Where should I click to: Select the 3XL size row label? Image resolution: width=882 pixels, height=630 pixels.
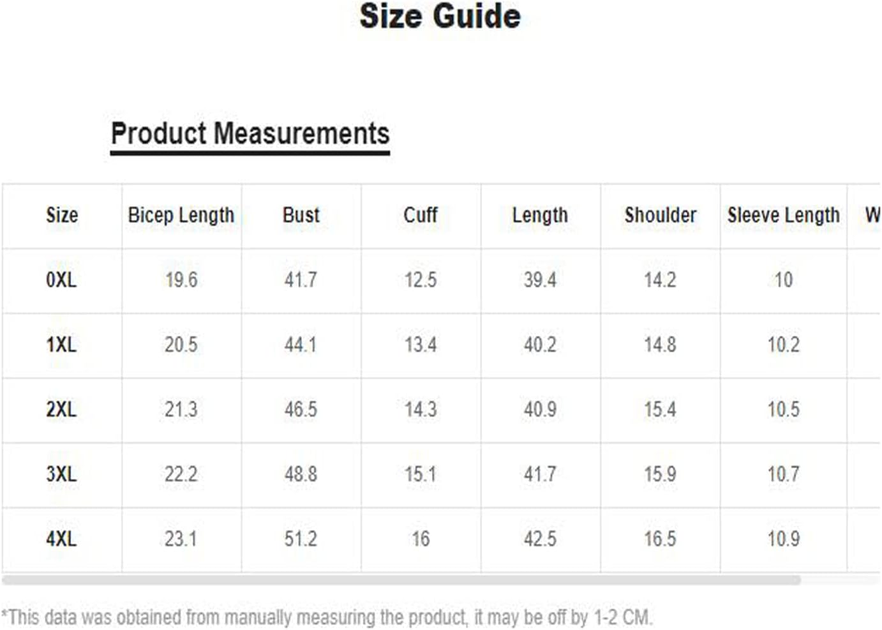(x=61, y=474)
